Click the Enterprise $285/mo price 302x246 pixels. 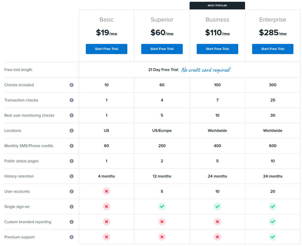pos(273,33)
